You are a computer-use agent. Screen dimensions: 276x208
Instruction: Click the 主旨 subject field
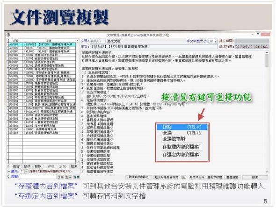(154, 47)
